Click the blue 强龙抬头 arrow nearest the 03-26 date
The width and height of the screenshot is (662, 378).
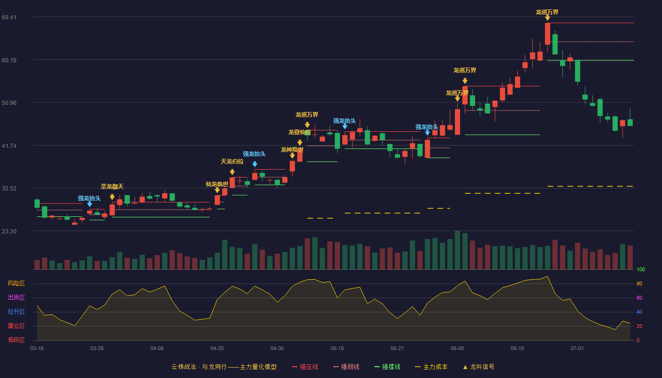coord(89,204)
